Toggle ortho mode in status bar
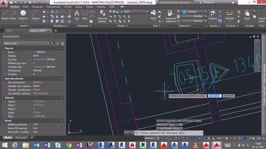266x149 pixels. 171,138
